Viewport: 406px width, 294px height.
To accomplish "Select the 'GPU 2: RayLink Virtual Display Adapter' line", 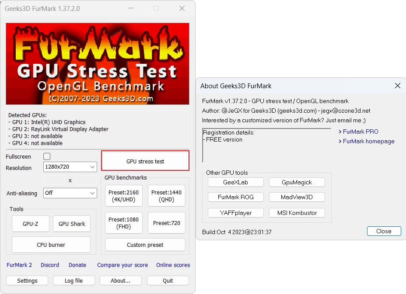I will 58,129.
